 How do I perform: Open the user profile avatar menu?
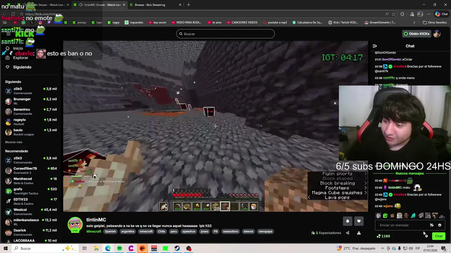point(437,34)
